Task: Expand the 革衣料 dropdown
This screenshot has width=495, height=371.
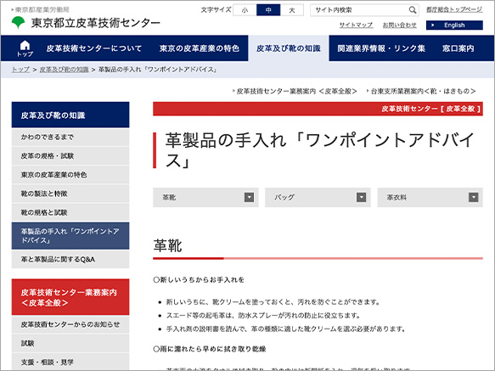Action: (430, 198)
